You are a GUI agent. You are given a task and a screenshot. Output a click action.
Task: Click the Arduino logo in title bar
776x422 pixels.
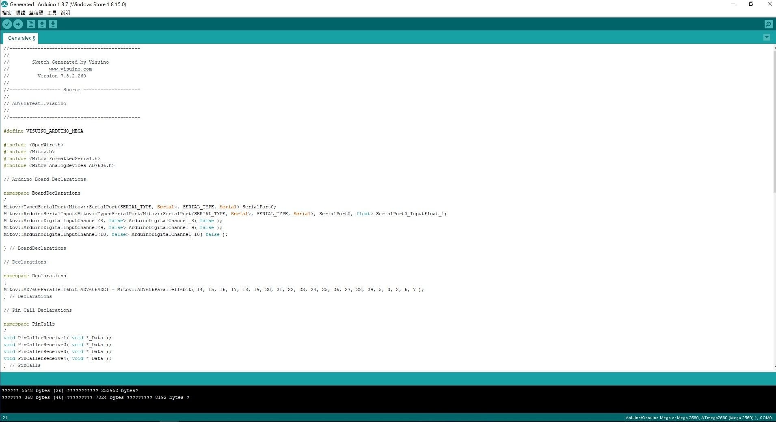4,4
